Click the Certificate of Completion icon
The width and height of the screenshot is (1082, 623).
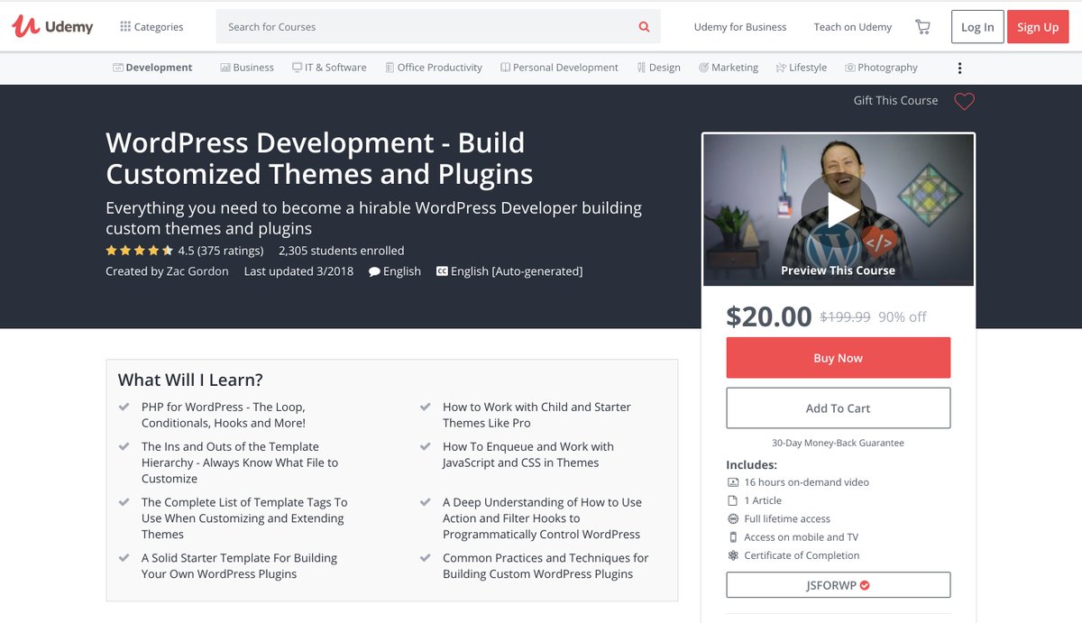coord(733,555)
